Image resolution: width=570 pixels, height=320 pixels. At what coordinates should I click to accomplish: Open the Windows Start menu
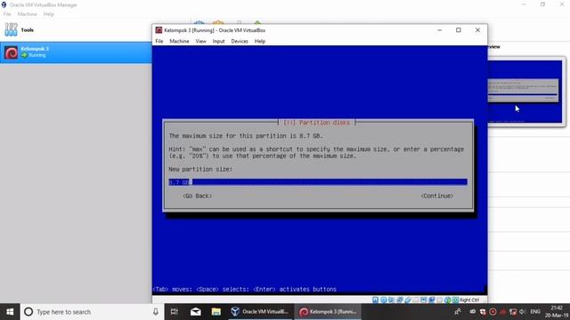point(10,312)
